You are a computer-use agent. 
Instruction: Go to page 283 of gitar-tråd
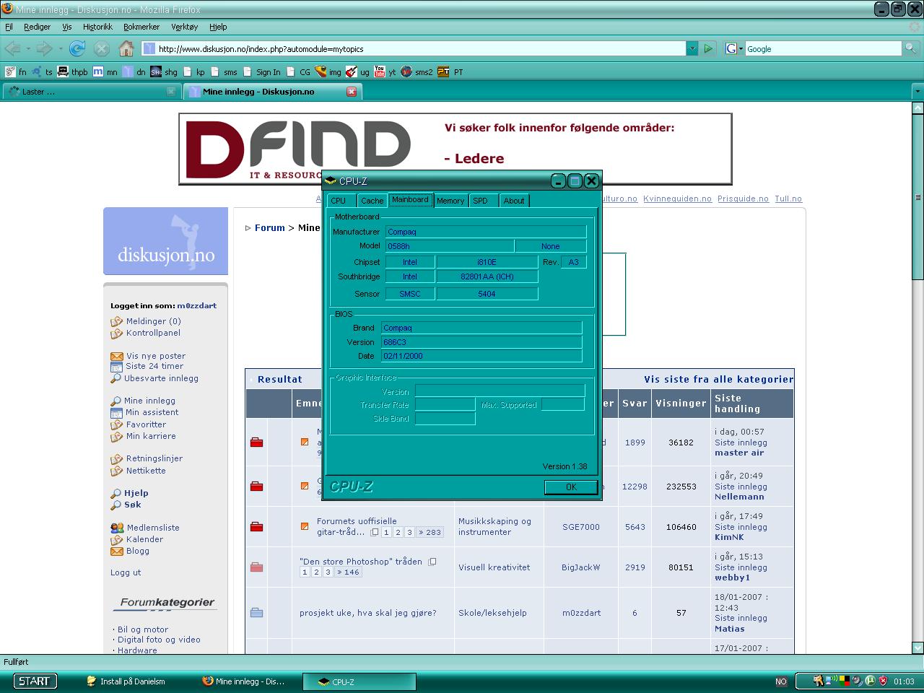[430, 532]
